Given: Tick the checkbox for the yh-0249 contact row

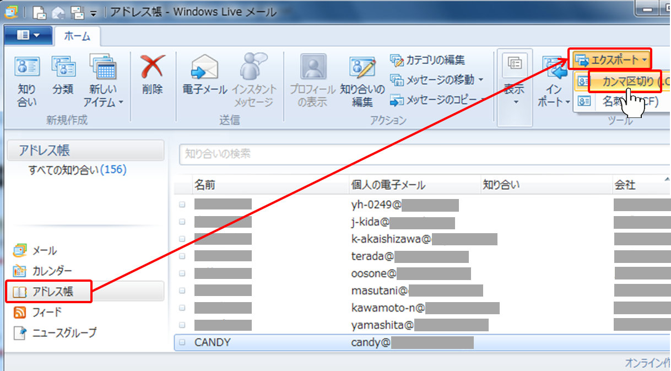Looking at the screenshot, I should (182, 205).
